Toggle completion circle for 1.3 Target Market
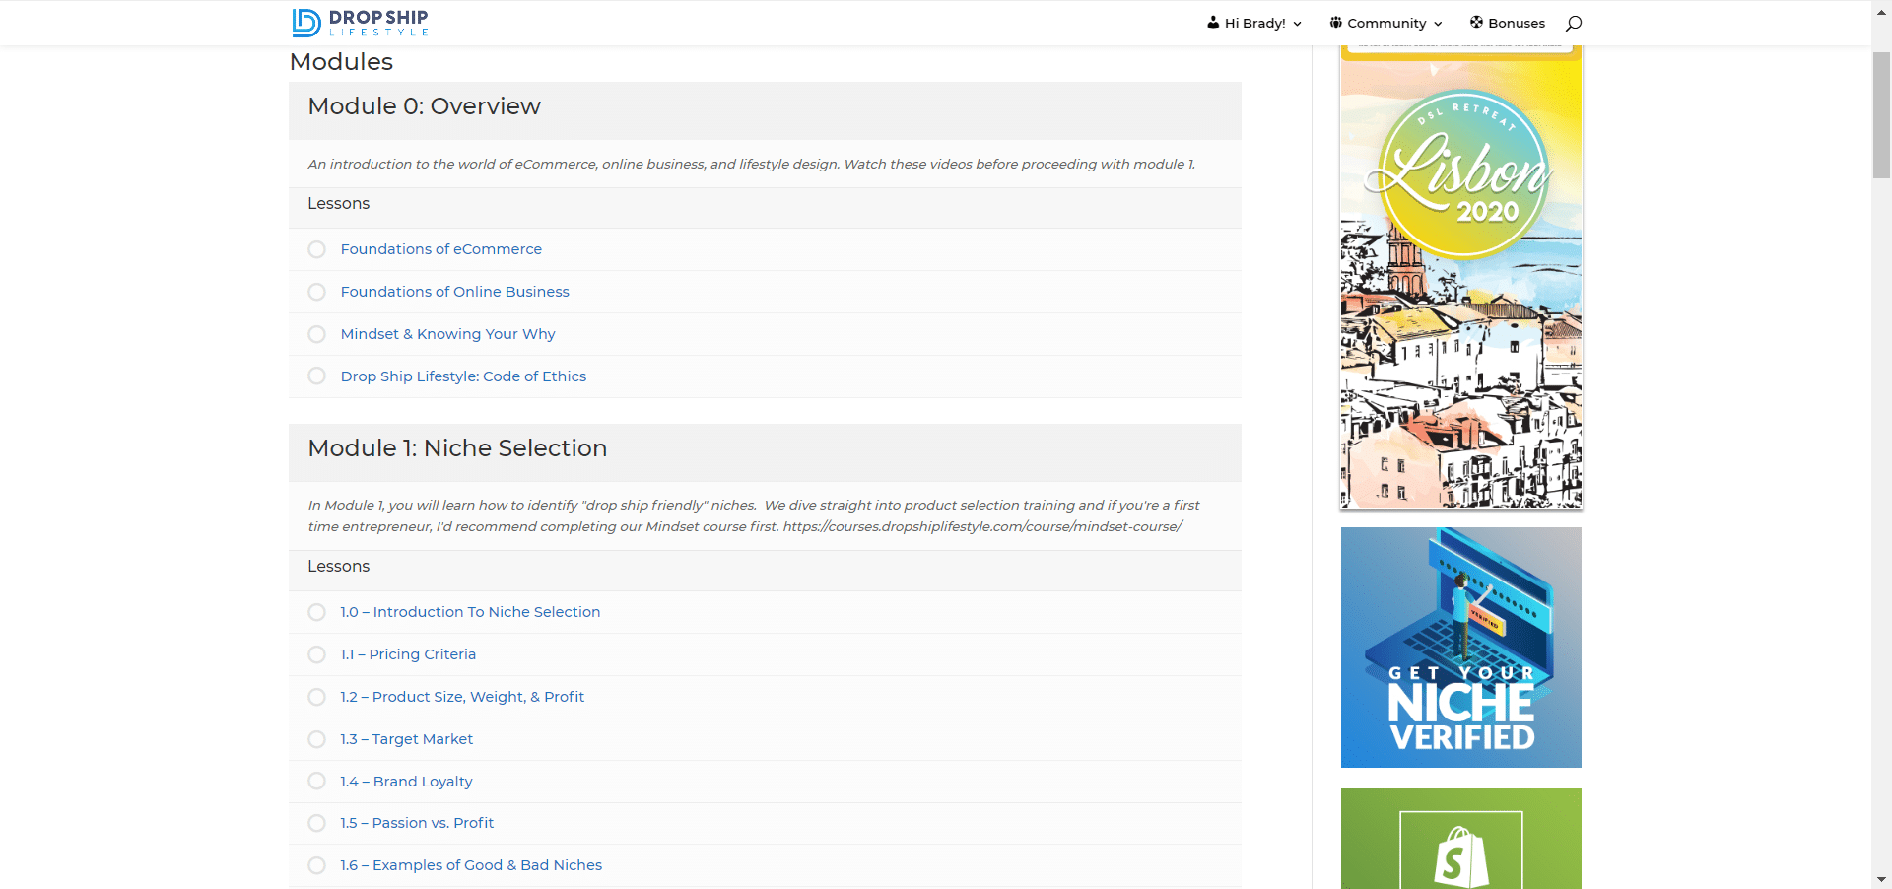 [x=316, y=739]
